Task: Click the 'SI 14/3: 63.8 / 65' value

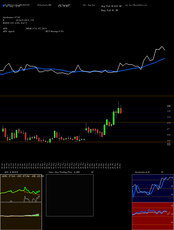Action: [25, 20]
